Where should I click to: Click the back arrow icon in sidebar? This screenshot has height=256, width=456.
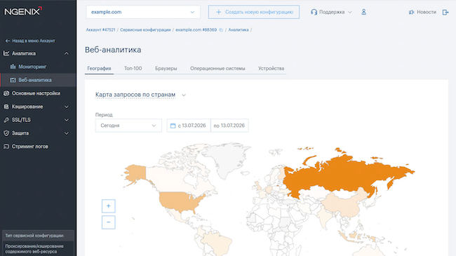(x=8, y=41)
